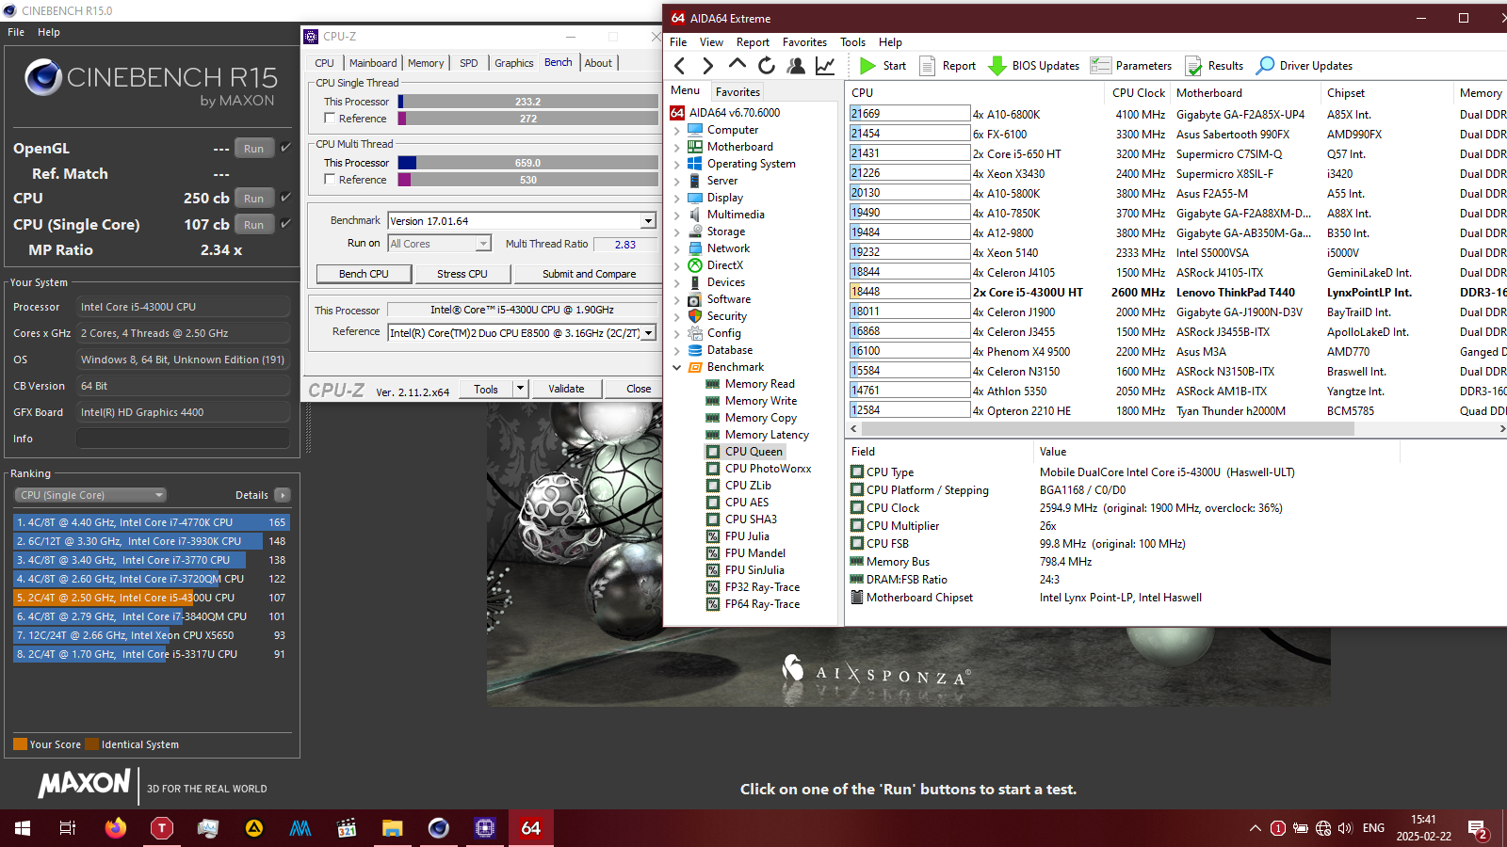This screenshot has height=847, width=1507.
Task: Switch to CPU-Z Graphics tab
Action: point(513,63)
